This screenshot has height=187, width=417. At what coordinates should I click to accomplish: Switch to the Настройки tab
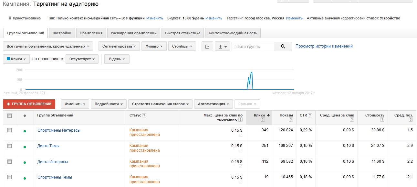pyautogui.click(x=62, y=33)
